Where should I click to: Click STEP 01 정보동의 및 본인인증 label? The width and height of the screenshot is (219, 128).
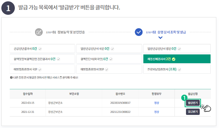(65, 32)
